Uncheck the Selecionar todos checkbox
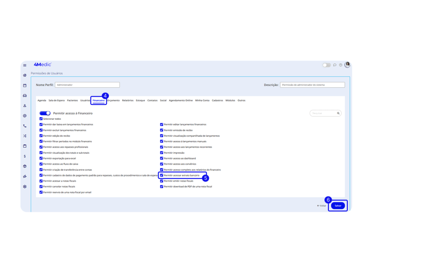This screenshot has height=256, width=439. coord(41,119)
